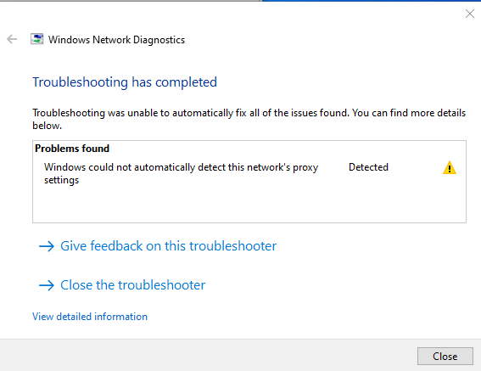This screenshot has height=371, width=481.
Task: Click Troubleshooting has completed heading
Action: [125, 82]
